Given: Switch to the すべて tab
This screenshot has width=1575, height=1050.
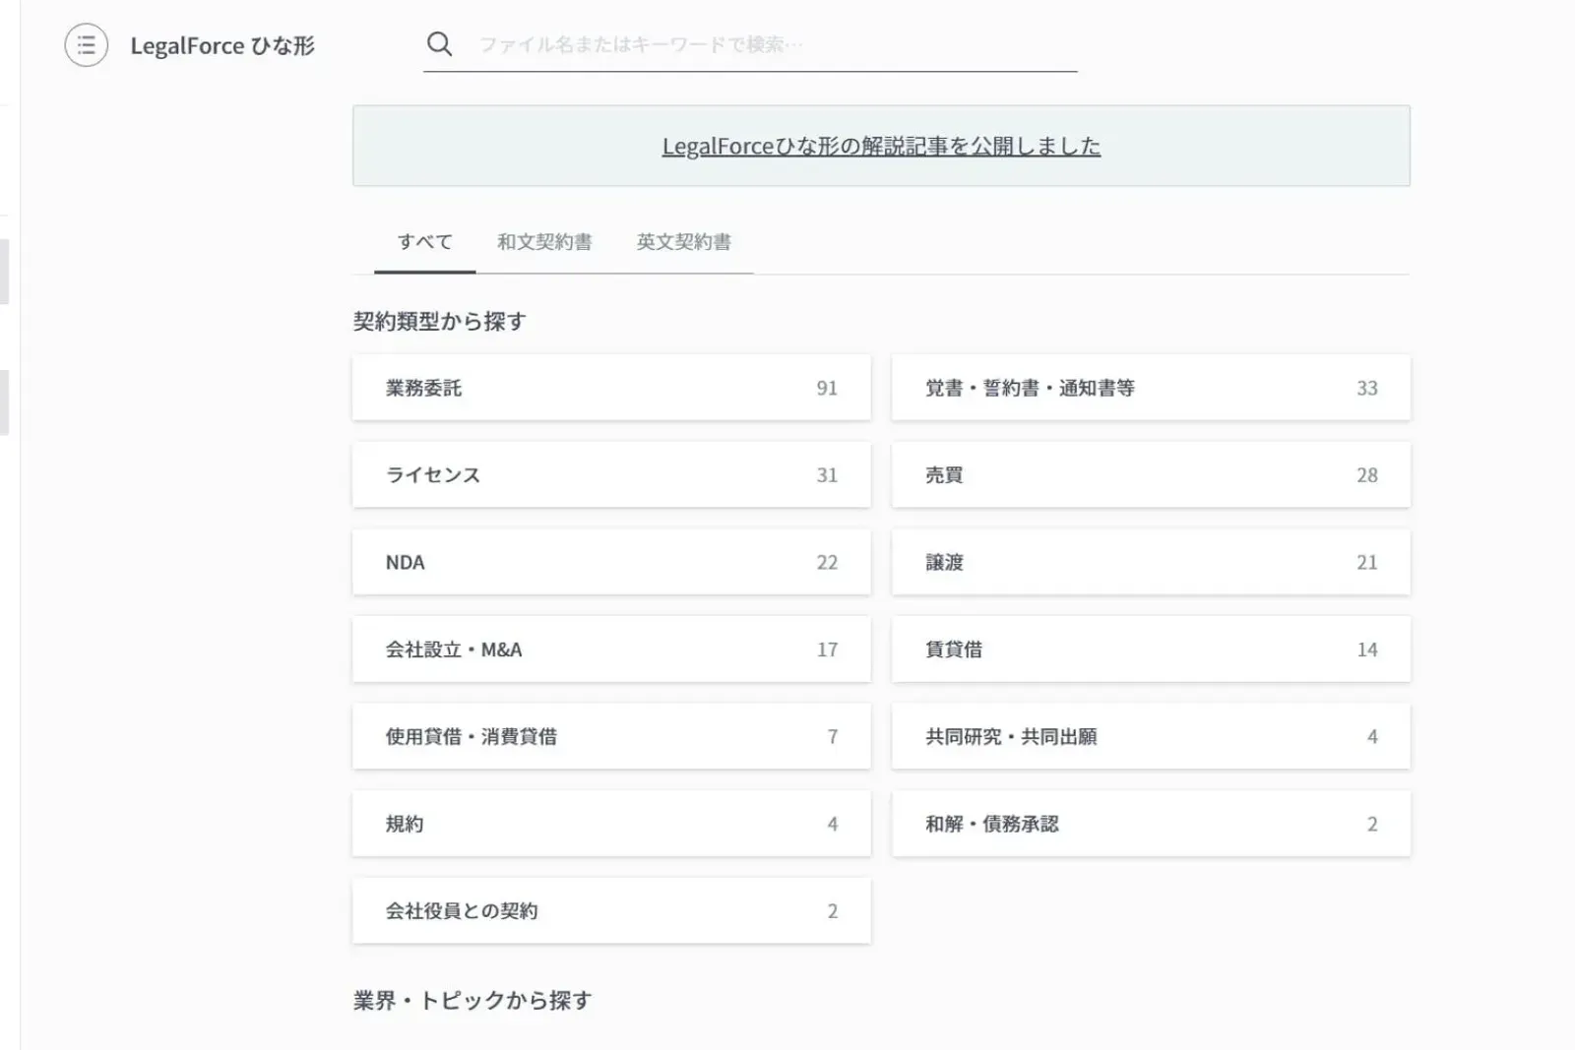Looking at the screenshot, I should [x=424, y=242].
